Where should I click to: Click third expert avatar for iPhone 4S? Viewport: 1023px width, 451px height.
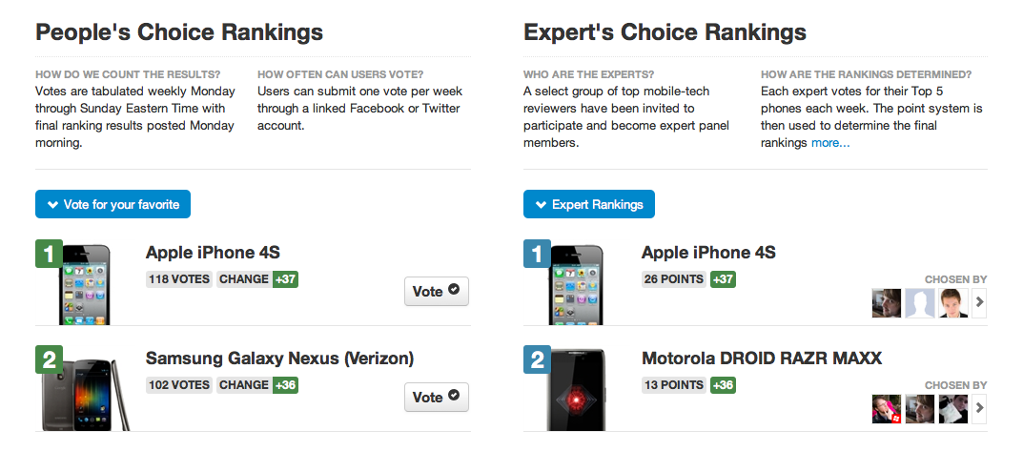coord(951,303)
